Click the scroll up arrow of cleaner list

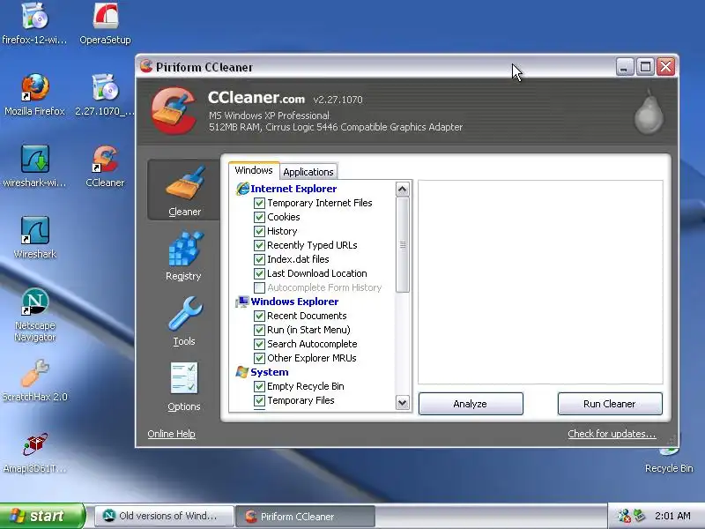tap(402, 190)
